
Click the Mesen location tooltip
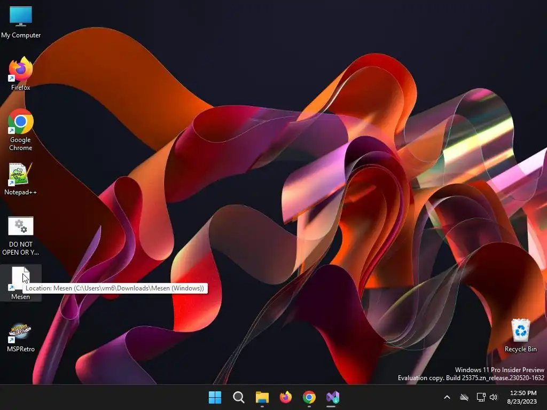click(x=115, y=288)
